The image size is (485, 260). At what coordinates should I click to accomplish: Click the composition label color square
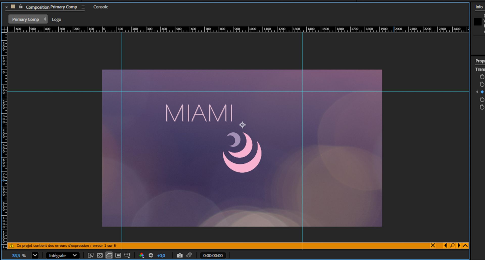(x=13, y=7)
